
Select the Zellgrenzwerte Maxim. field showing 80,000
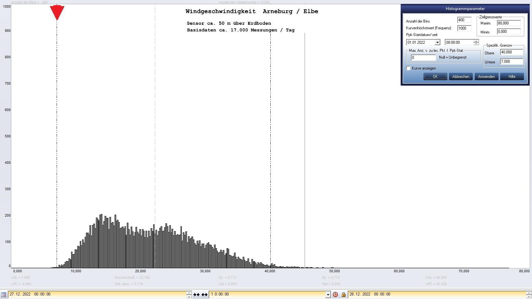[509, 23]
